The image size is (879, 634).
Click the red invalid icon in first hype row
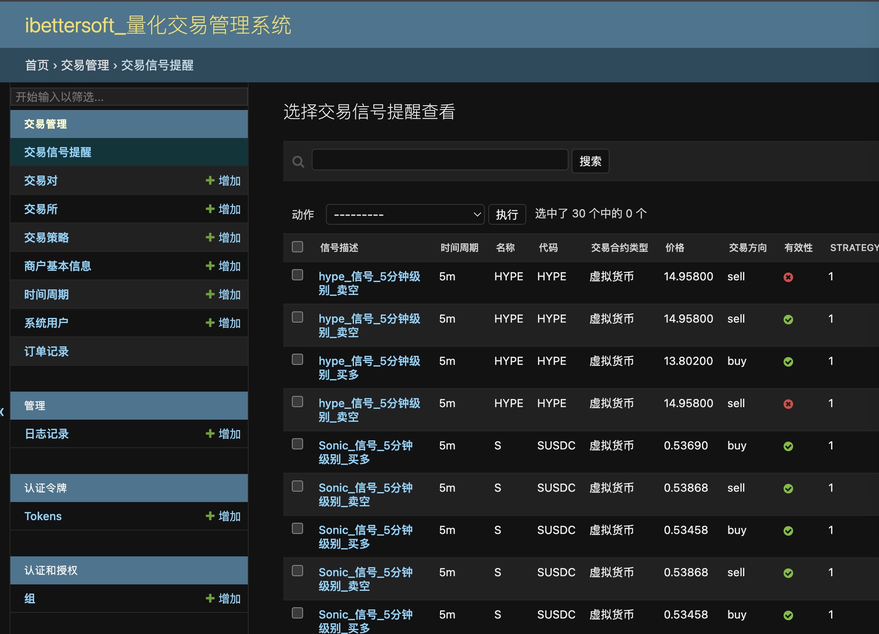pos(788,277)
